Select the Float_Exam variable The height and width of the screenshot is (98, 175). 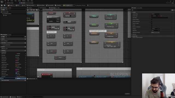point(4,57)
